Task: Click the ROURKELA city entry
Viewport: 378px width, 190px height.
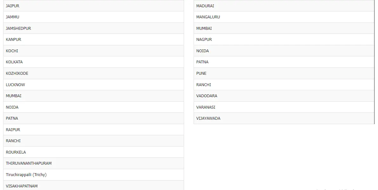Action: tap(16, 152)
